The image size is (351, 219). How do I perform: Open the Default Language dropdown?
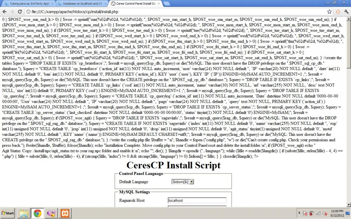(183, 182)
